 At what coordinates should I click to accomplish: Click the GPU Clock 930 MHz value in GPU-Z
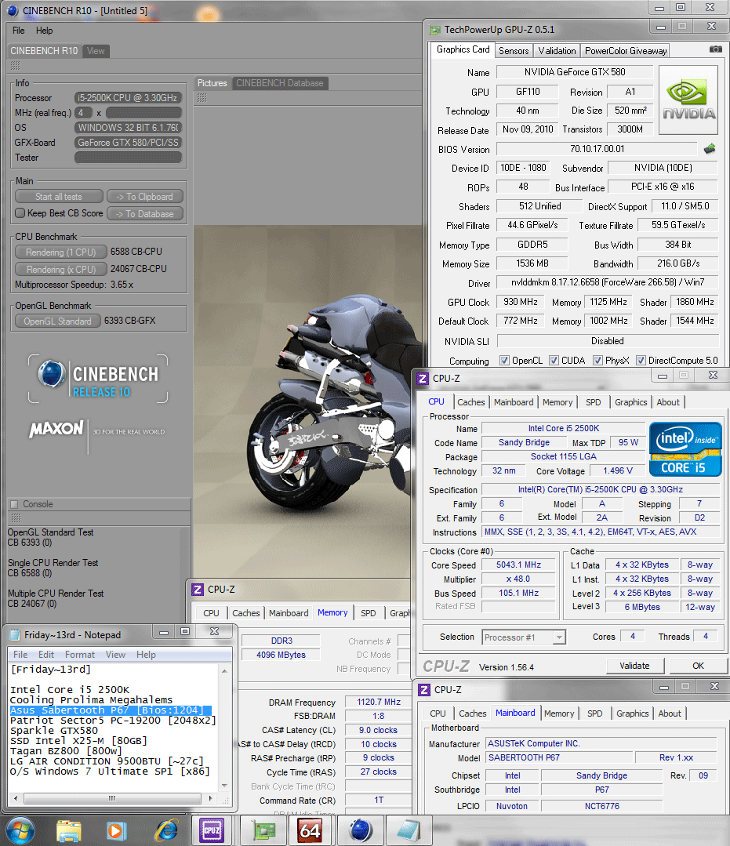[x=520, y=302]
